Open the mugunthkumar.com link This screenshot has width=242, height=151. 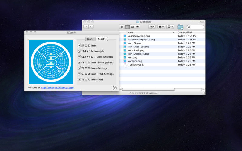tap(57, 88)
